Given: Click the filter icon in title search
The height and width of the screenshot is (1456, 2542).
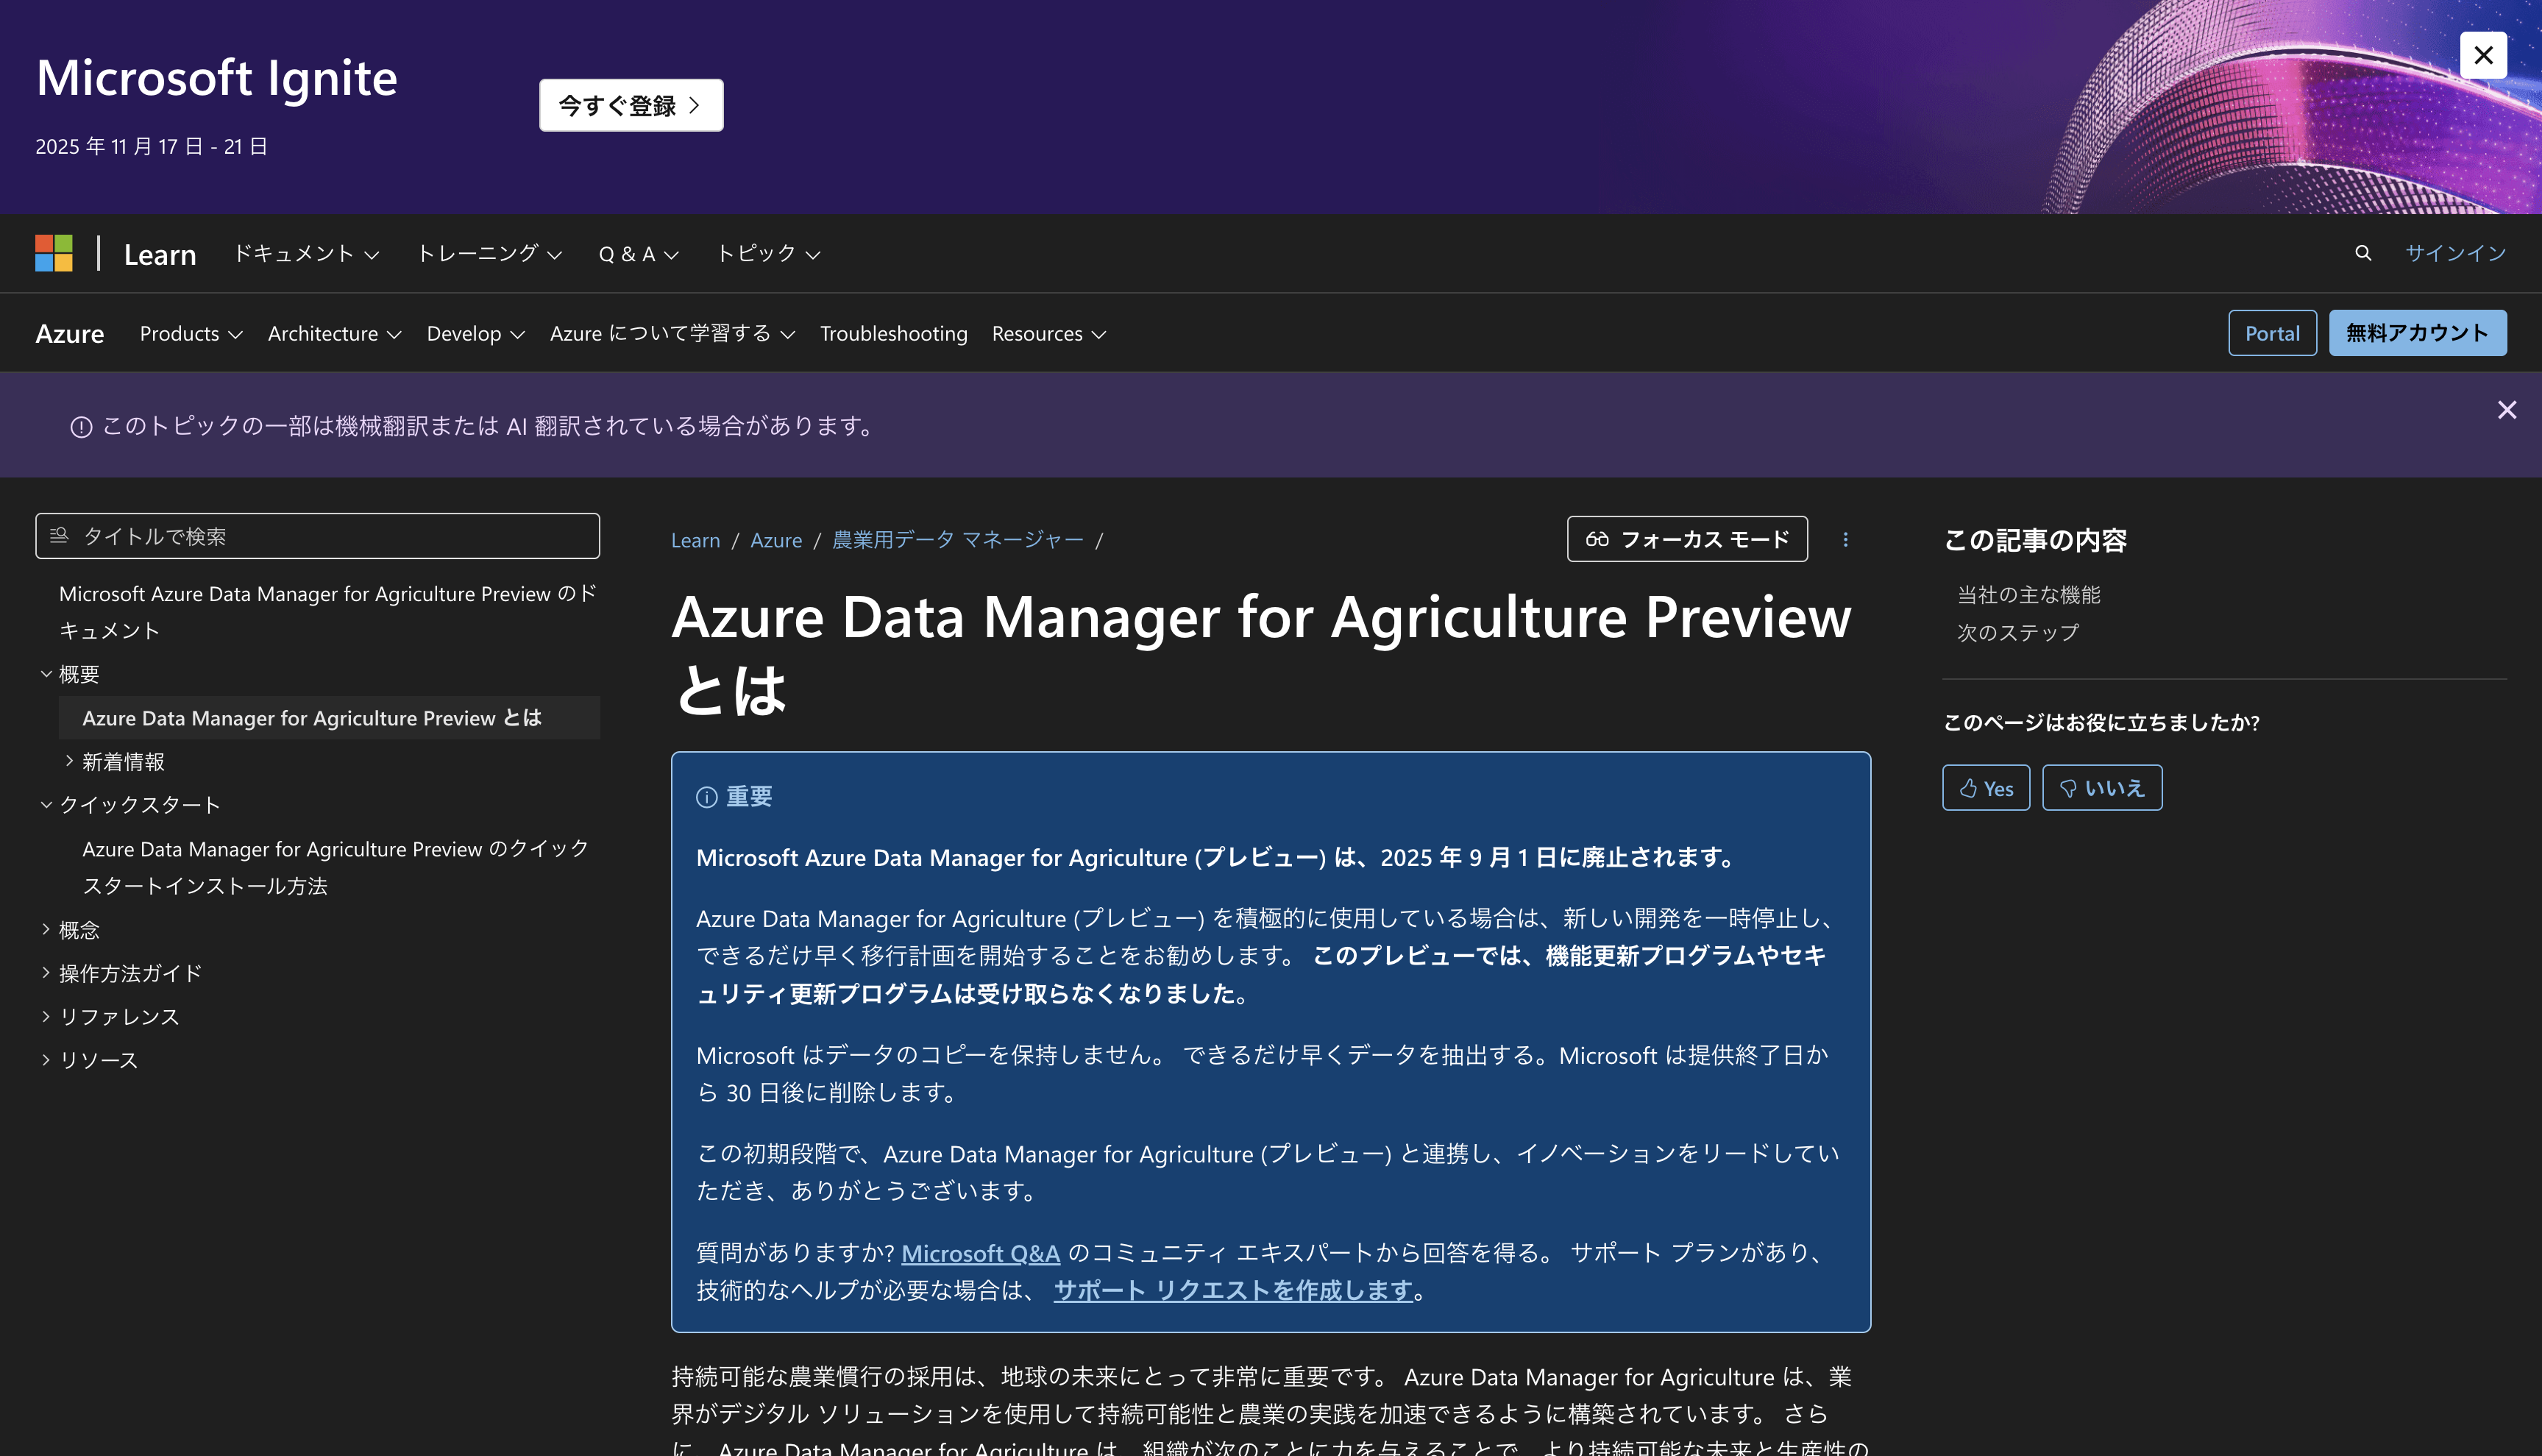Looking at the screenshot, I should [x=59, y=536].
